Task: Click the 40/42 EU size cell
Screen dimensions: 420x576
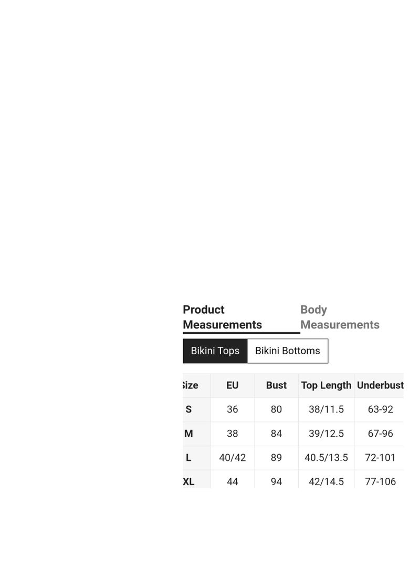Action: click(x=233, y=458)
